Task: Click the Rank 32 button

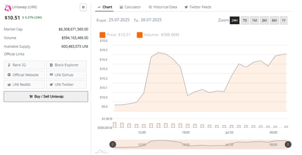Action: click(x=24, y=65)
